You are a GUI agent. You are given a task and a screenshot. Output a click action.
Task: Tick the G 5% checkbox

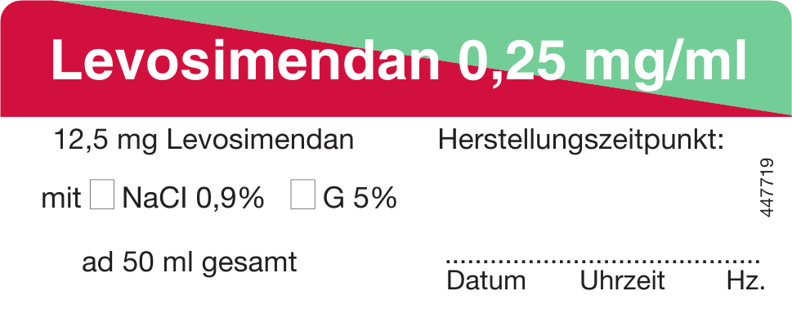pos(302,194)
